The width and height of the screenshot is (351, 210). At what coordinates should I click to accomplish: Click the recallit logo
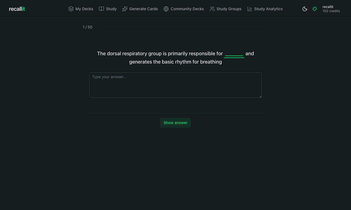17,9
